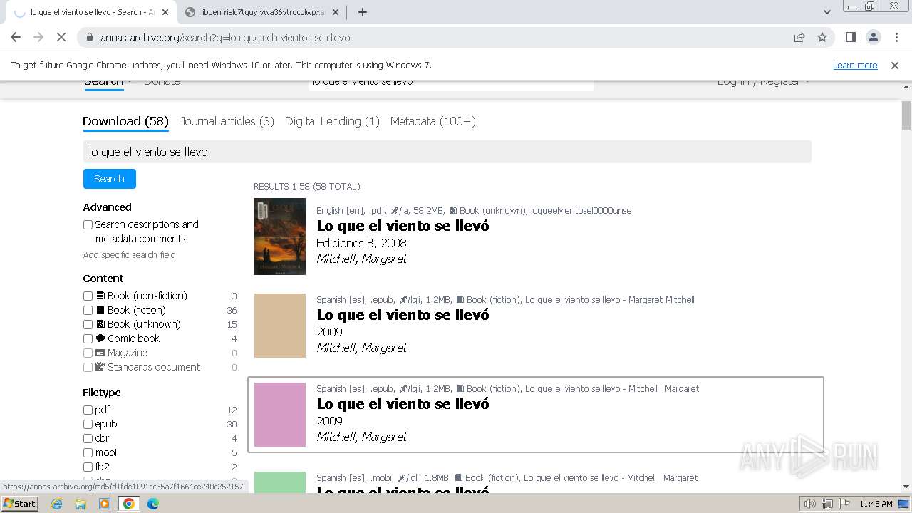Tick the fb2 filetype checkbox
The width and height of the screenshot is (912, 513).
click(88, 467)
